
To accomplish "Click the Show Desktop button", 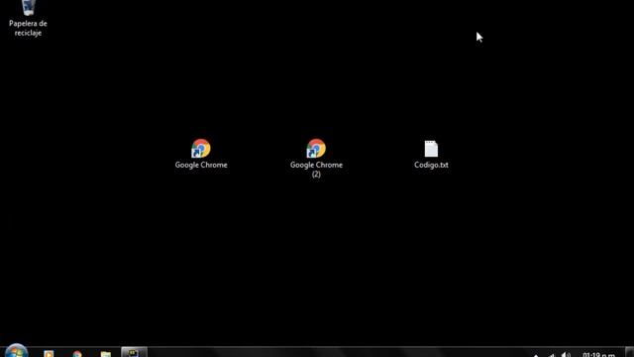I will click(x=630, y=352).
